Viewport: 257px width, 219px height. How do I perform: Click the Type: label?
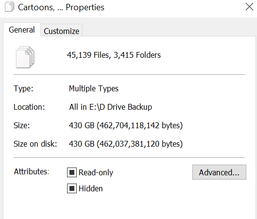[x=23, y=88]
